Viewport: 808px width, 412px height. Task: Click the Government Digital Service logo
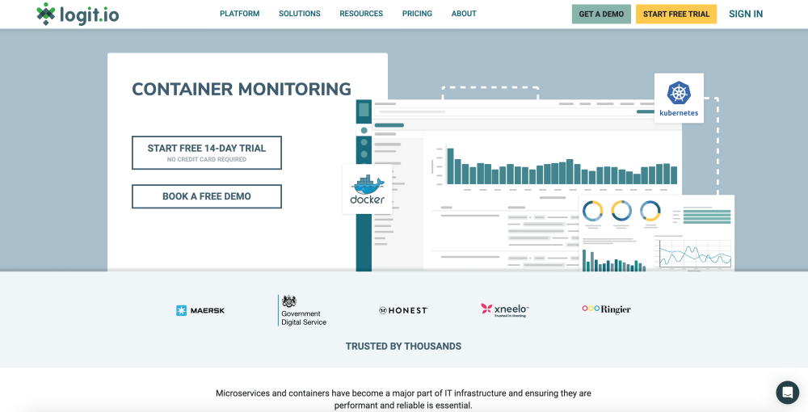[x=302, y=310]
